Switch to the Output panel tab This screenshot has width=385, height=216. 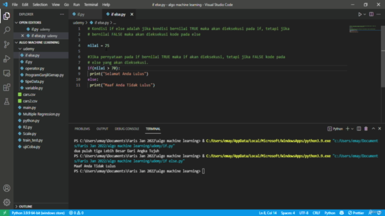[x=102, y=129]
